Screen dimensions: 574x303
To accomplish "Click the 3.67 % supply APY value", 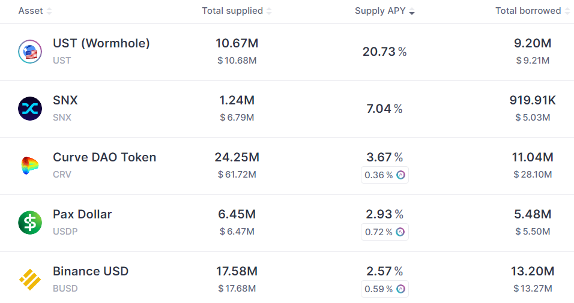I will (385, 157).
